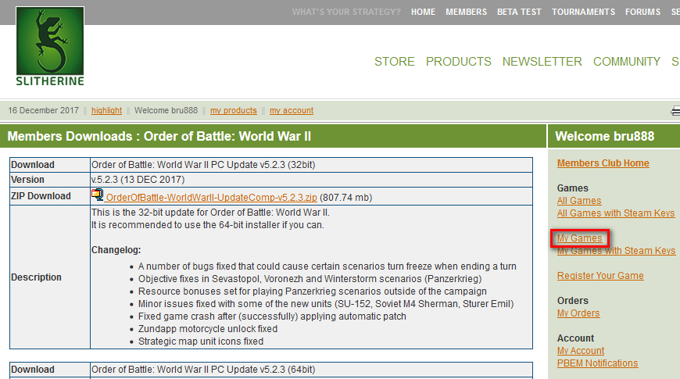This screenshot has width=680, height=379.
Task: Go to Members Club Home
Action: tap(603, 163)
